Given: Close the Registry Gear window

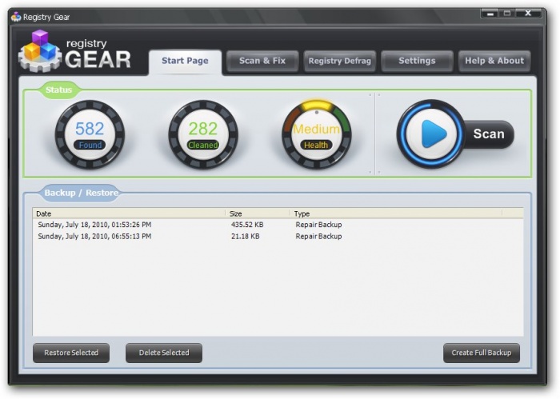Looking at the screenshot, I should [528, 14].
